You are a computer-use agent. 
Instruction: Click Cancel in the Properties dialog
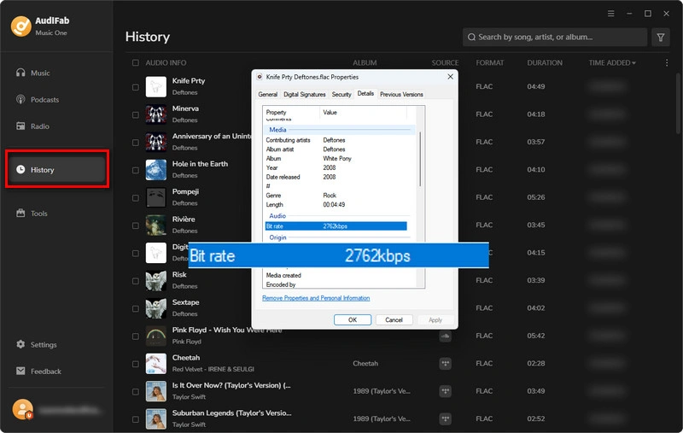point(394,319)
